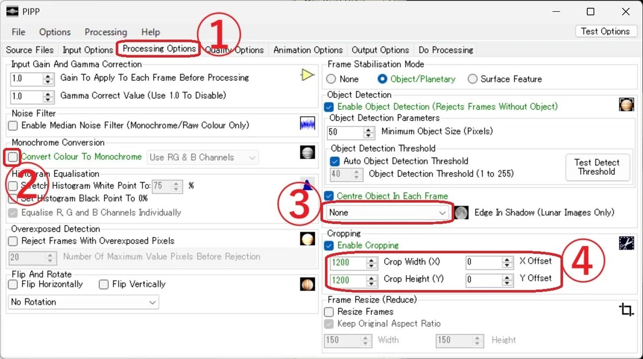Switch to Do Processing tab
The width and height of the screenshot is (643, 359).
coord(446,50)
